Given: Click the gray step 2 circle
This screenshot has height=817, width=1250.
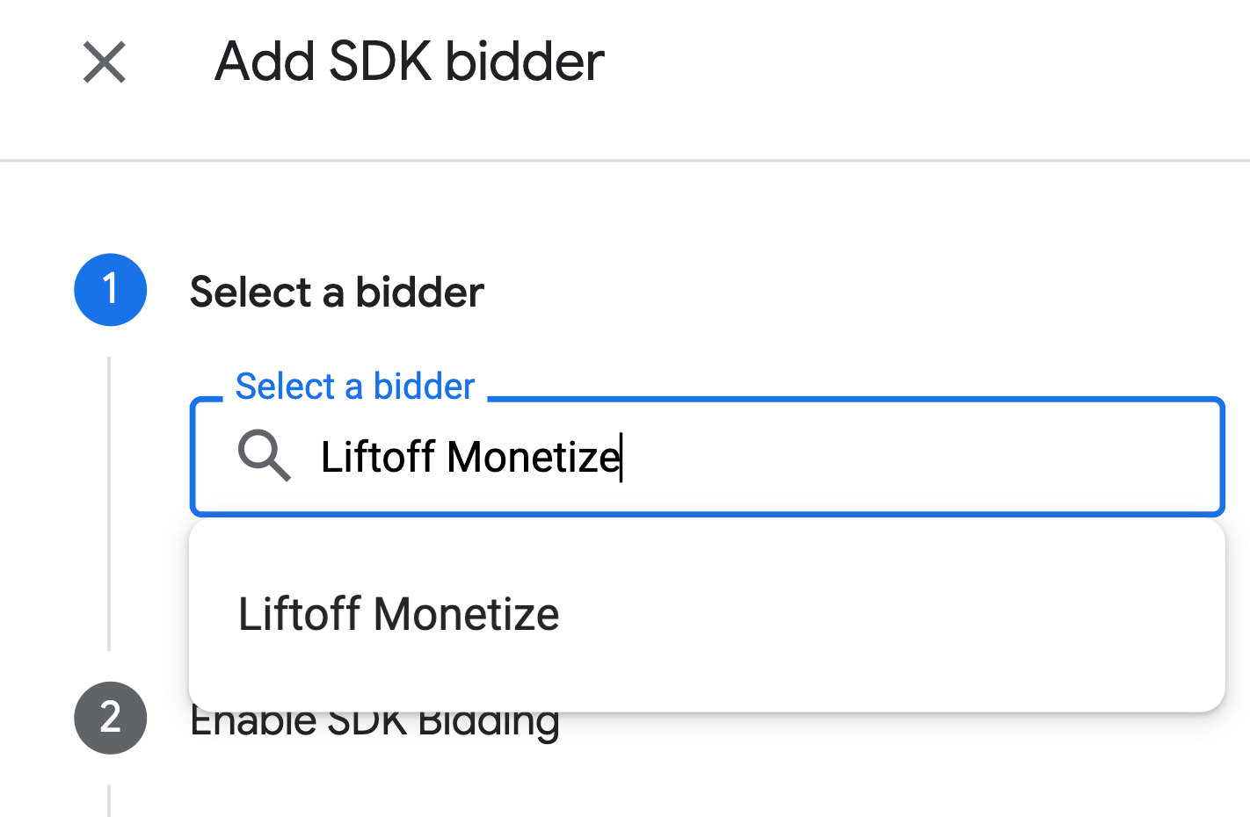Looking at the screenshot, I should [110, 718].
